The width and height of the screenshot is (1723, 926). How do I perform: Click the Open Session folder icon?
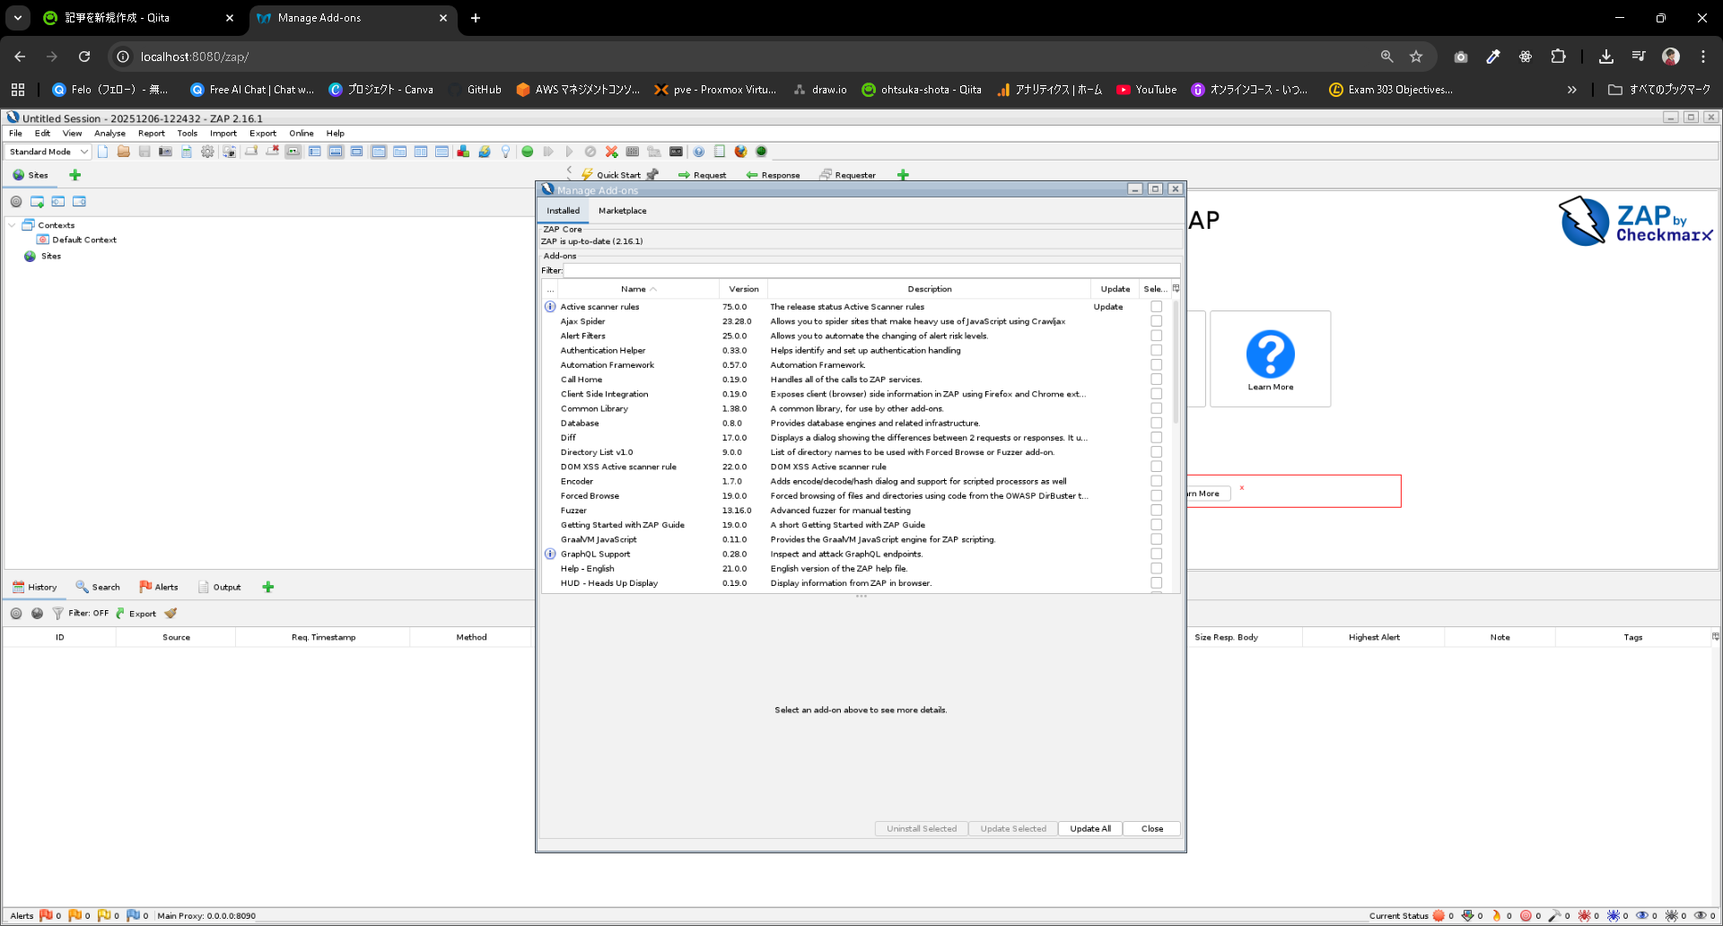pyautogui.click(x=124, y=152)
